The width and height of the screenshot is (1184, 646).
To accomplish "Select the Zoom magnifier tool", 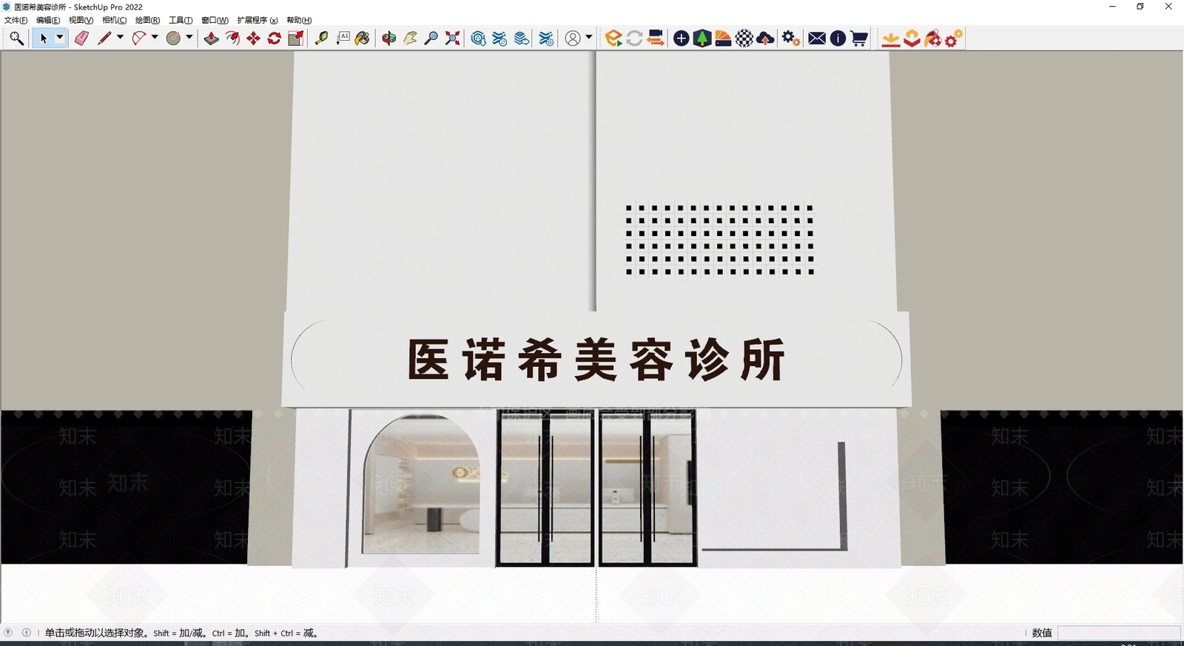I will (431, 38).
